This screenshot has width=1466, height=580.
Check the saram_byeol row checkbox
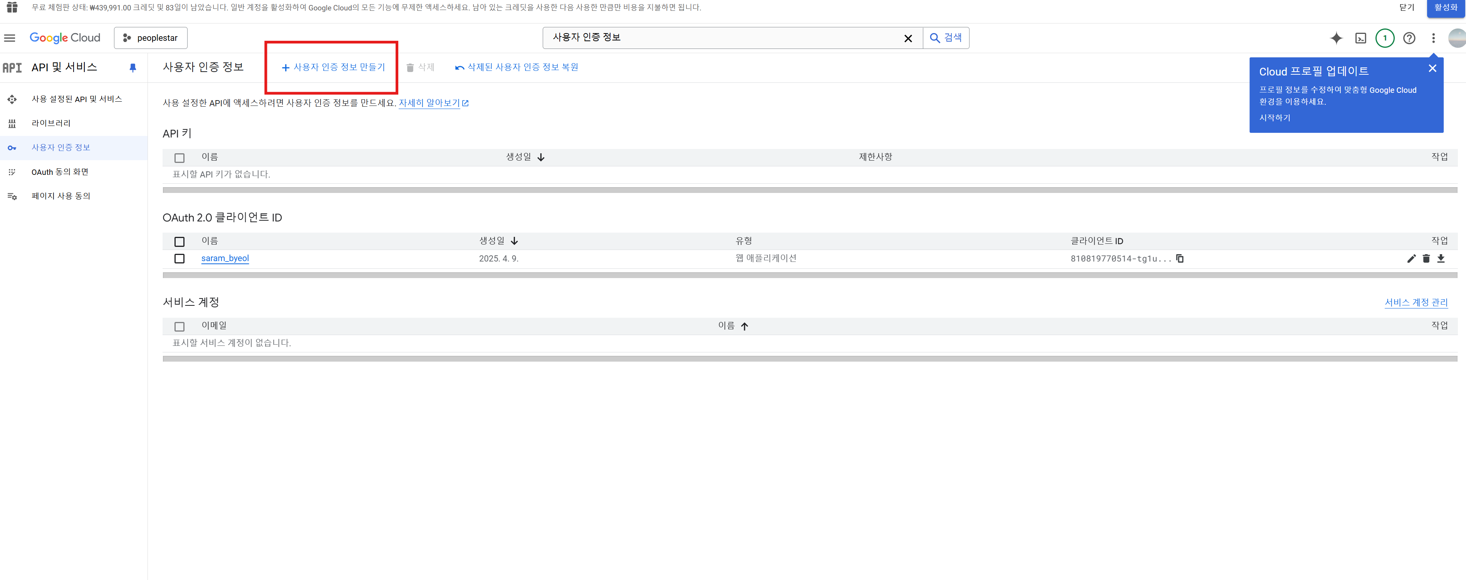click(x=179, y=258)
